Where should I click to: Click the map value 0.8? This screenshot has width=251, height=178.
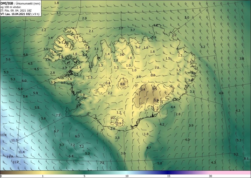(x=153, y=75)
